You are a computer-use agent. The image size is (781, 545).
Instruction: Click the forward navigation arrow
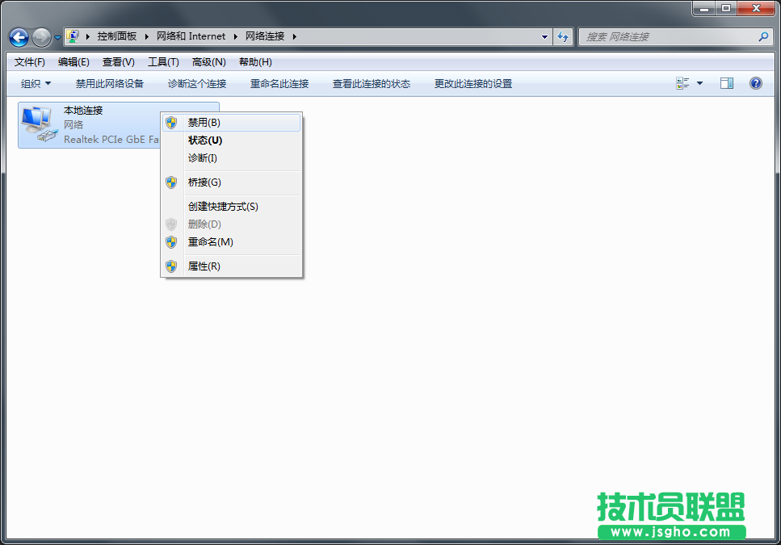tap(40, 37)
